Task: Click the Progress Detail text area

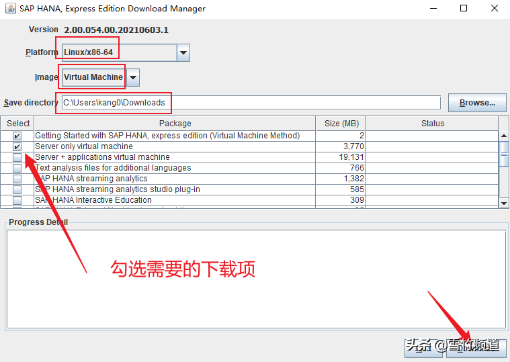Action: 256,279
